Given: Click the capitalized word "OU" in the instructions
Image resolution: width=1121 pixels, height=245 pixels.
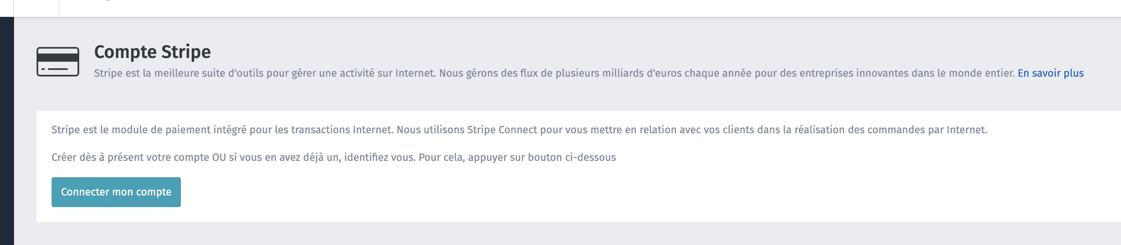Looking at the screenshot, I should 219,158.
